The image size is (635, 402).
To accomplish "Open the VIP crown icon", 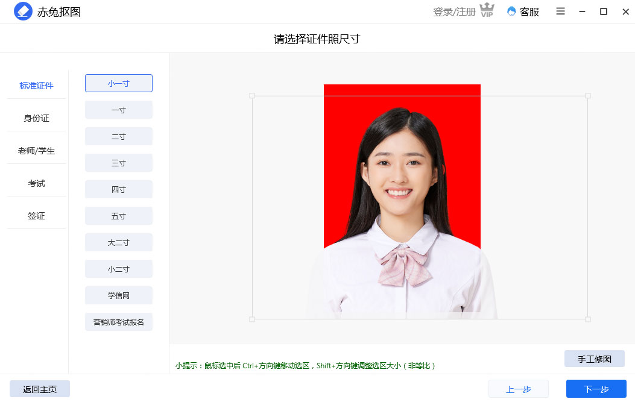I will pos(487,10).
